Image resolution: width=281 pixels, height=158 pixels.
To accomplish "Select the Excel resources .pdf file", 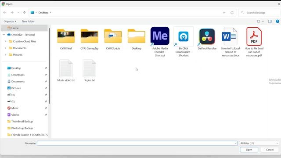I will coord(254,42).
